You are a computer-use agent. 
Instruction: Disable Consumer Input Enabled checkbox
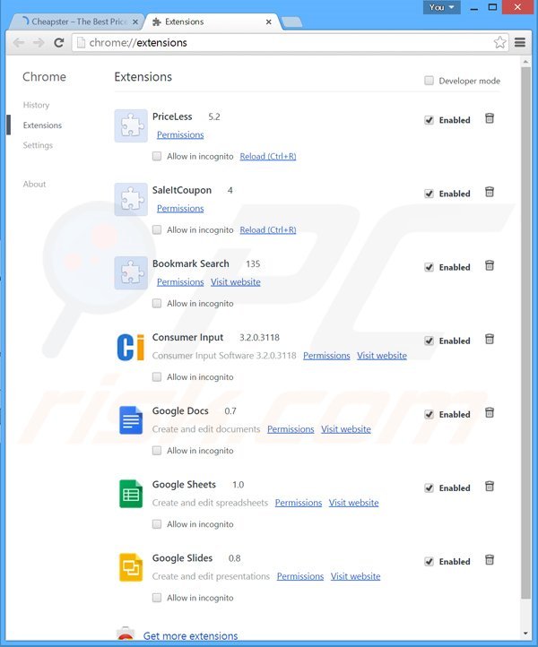click(x=429, y=341)
